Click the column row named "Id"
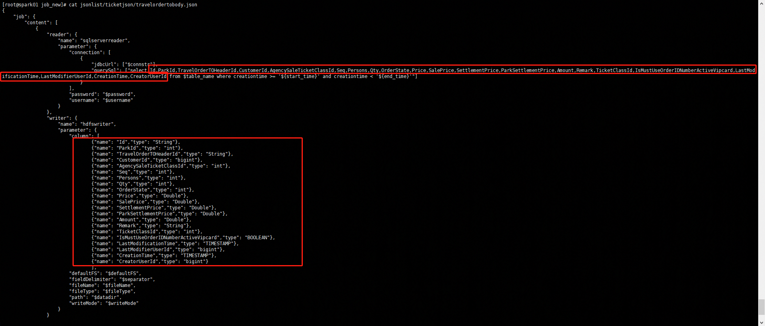The image size is (765, 326). pos(136,142)
